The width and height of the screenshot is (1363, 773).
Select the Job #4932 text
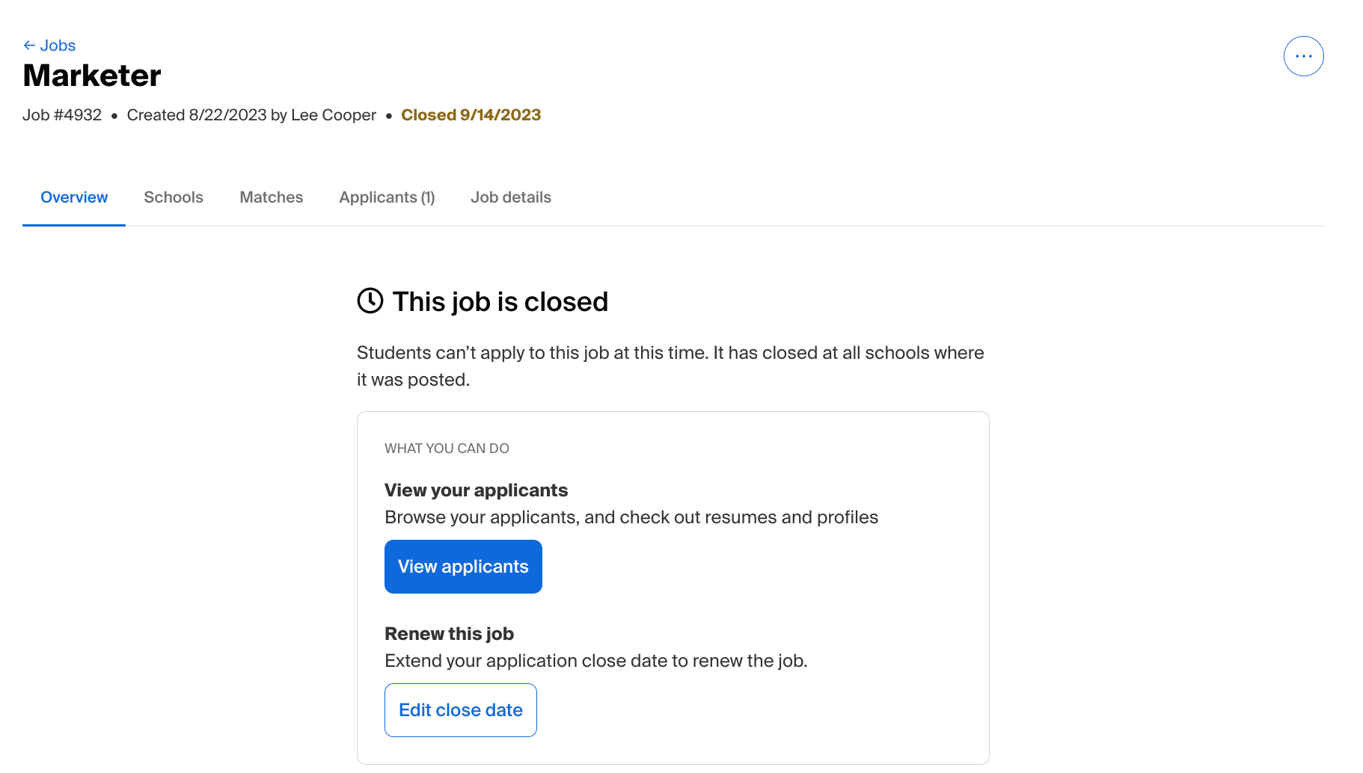click(62, 114)
